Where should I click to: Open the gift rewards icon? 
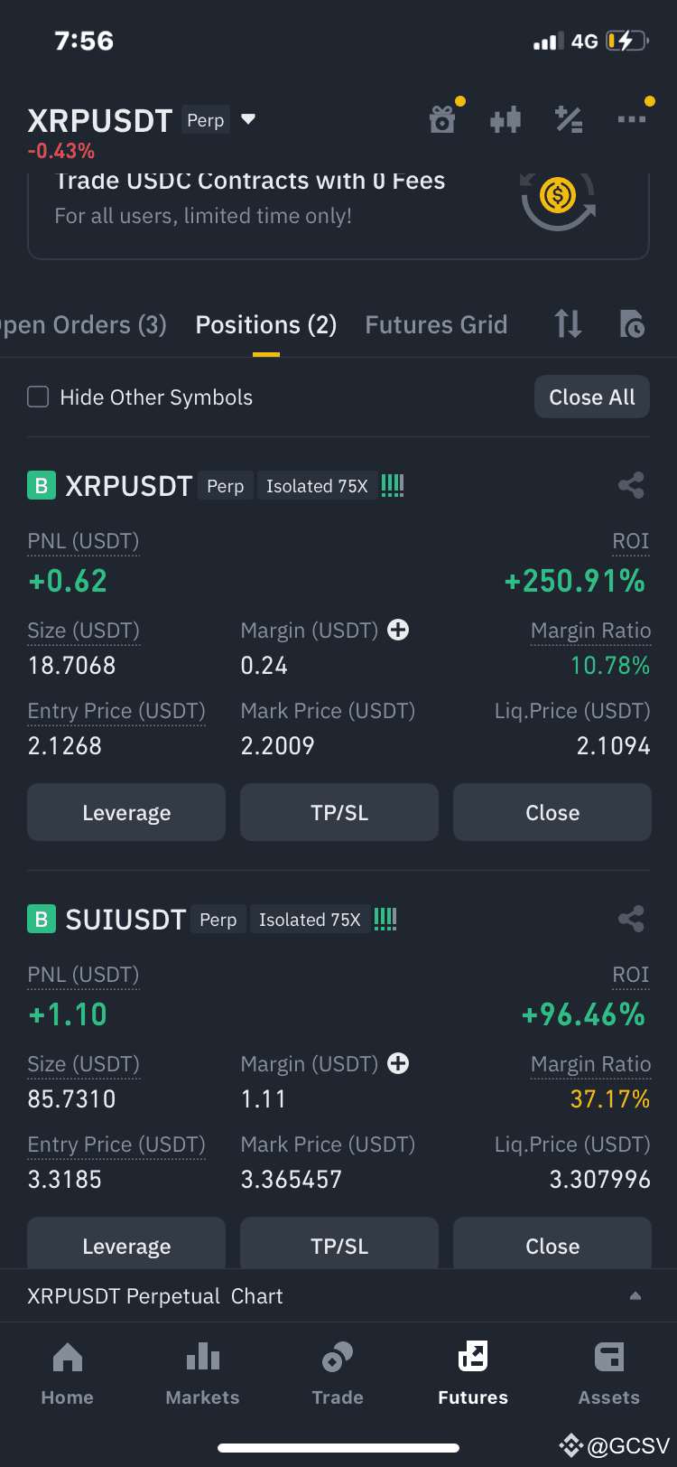click(442, 119)
